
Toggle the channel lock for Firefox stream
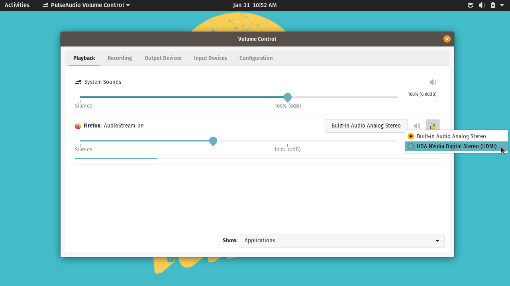pyautogui.click(x=433, y=126)
